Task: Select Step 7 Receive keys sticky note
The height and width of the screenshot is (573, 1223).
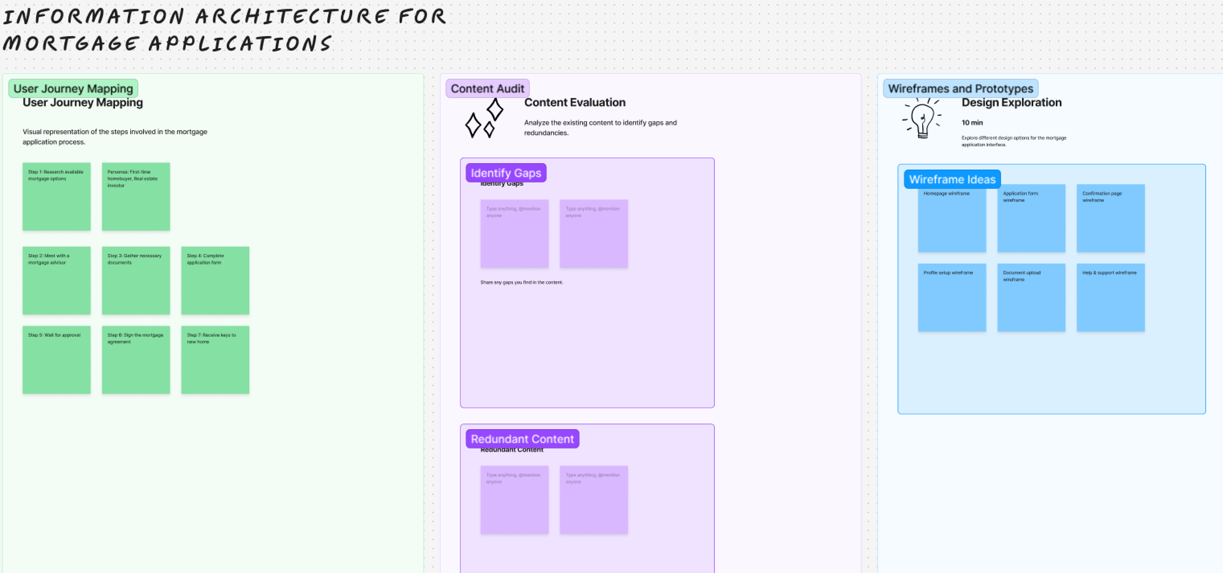Action: [x=215, y=360]
